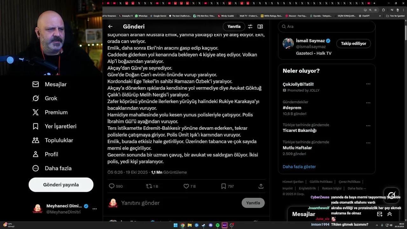The height and width of the screenshot is (229, 407).
Task: Open the share icon on the post
Action: [261, 186]
